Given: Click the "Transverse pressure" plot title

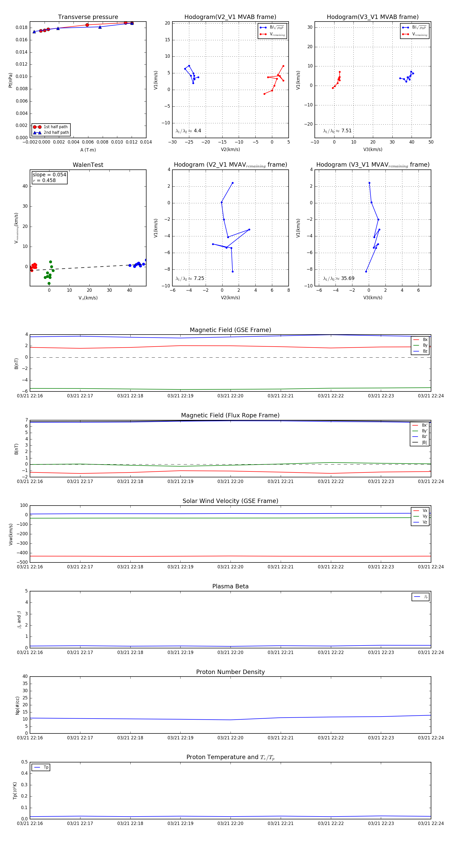Looking at the screenshot, I should point(88,17).
